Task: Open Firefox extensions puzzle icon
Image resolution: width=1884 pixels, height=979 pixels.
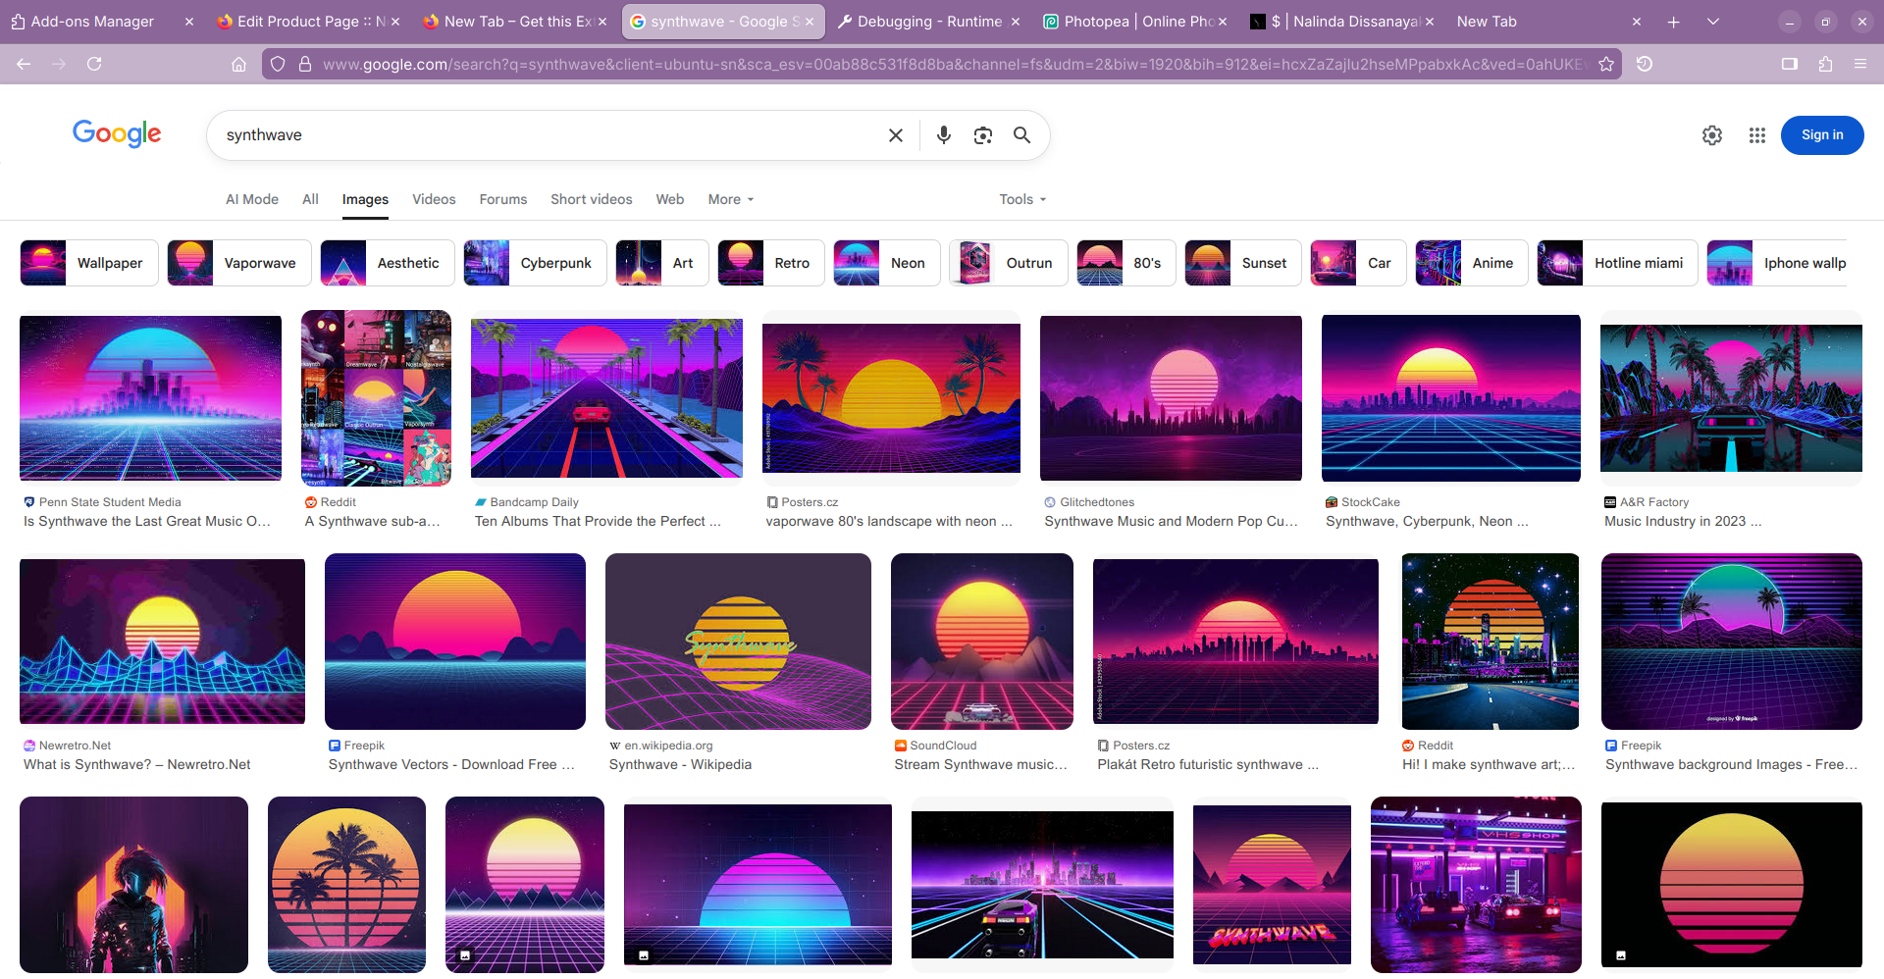Action: coord(1825,64)
